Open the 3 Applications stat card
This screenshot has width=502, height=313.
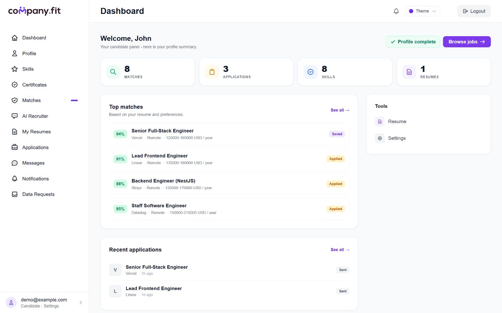point(246,72)
